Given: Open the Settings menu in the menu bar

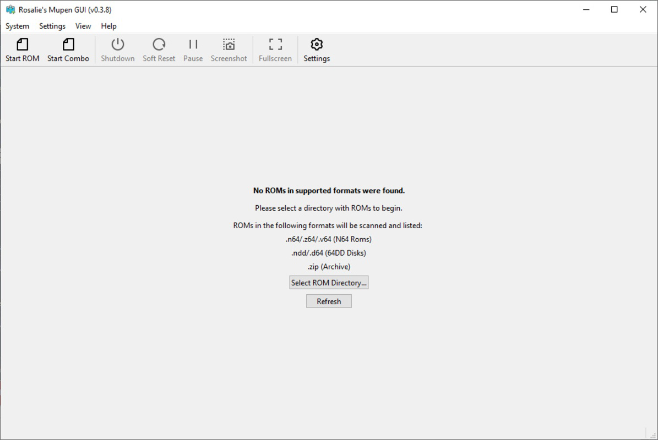Looking at the screenshot, I should [52, 26].
